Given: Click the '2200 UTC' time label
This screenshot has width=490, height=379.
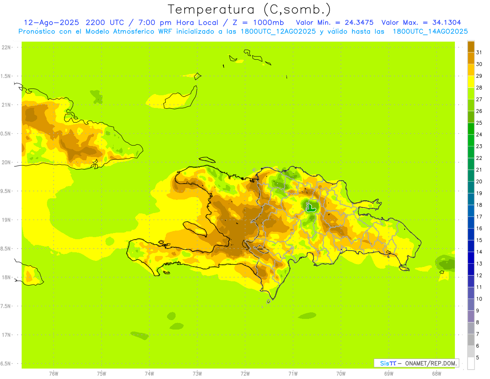Looking at the screenshot, I should pyautogui.click(x=105, y=22).
